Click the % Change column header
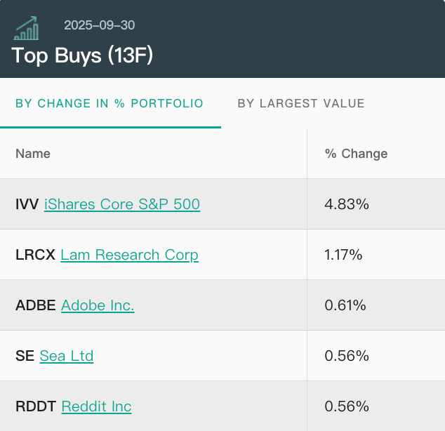The image size is (445, 431). click(356, 154)
